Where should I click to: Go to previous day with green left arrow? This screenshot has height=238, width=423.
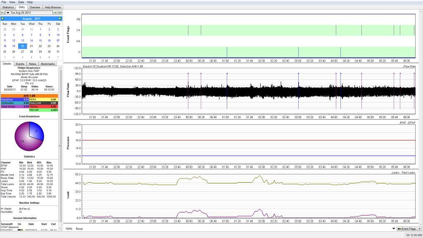(x=3, y=13)
